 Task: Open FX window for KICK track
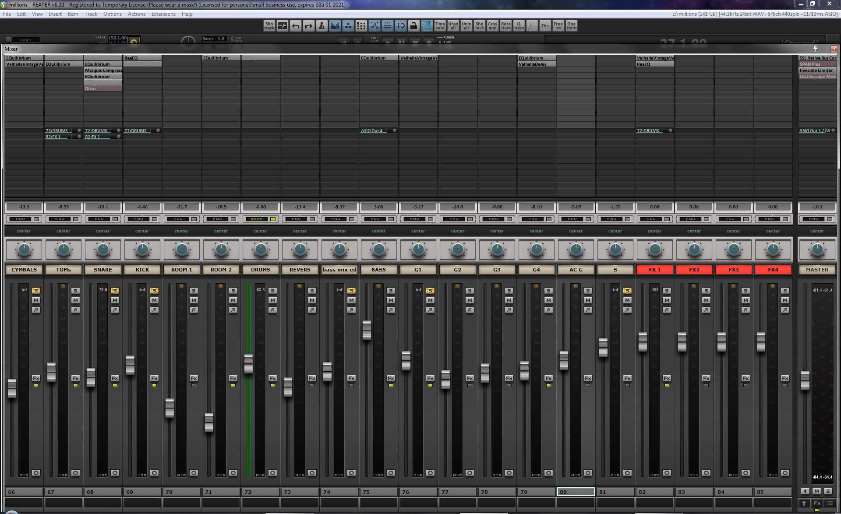[x=154, y=378]
